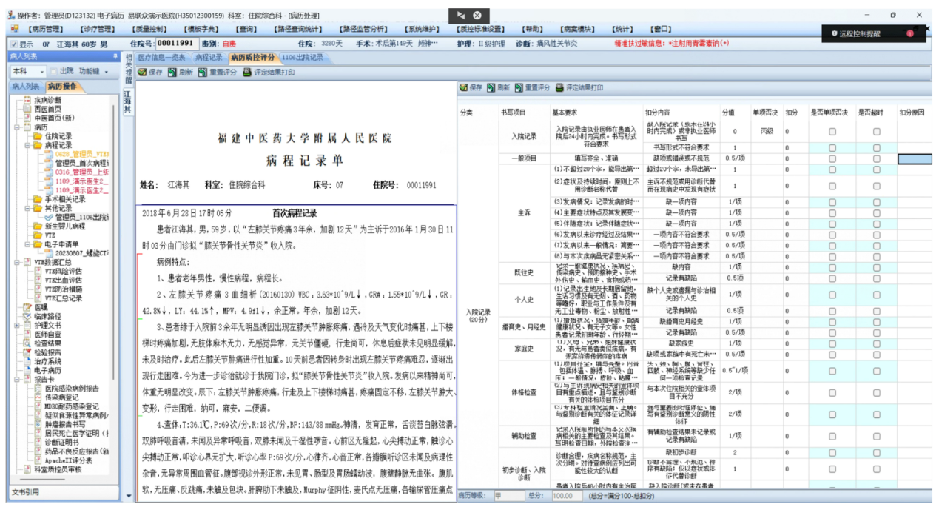
Task: Check 是否单项否决 for 书写形式不符合要求 row
Action: point(832,148)
